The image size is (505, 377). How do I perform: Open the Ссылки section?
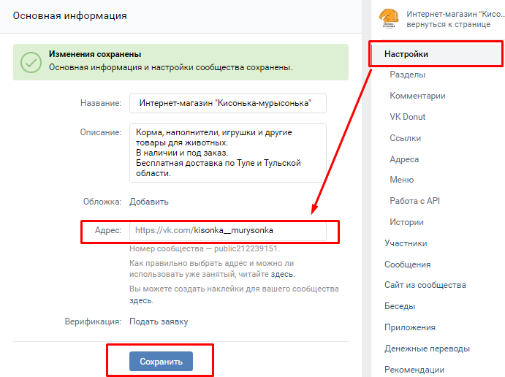tap(405, 138)
